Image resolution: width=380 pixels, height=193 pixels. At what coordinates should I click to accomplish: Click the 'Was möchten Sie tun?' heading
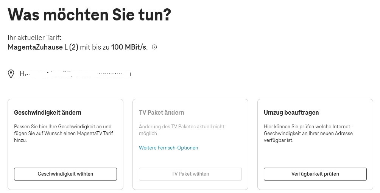(89, 15)
